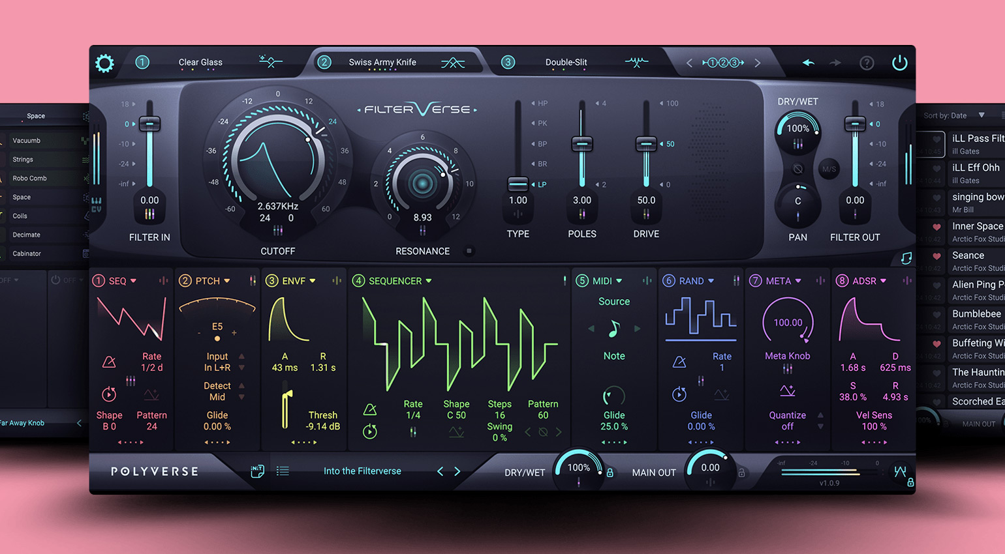Click the serial 1-2-3 routing icon
This screenshot has height=554, width=1005.
pos(723,63)
